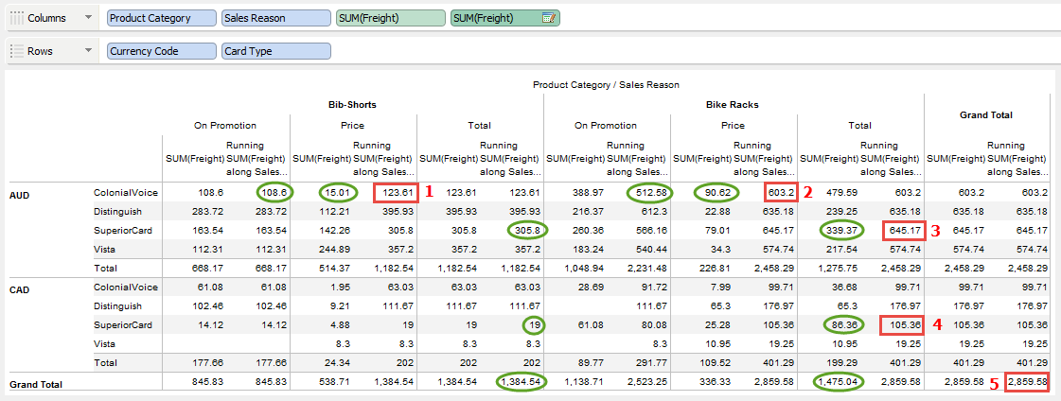Open the Rows shelf dropdown arrow
The image size is (1061, 401).
click(x=88, y=51)
